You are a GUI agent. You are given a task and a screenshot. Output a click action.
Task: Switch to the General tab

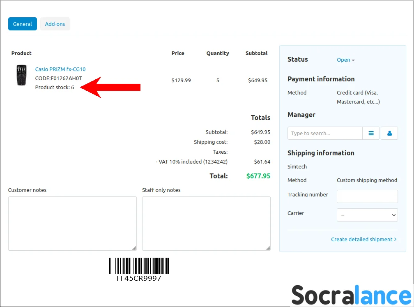[23, 24]
